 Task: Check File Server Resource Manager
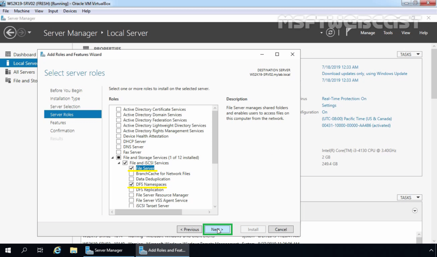131,195
